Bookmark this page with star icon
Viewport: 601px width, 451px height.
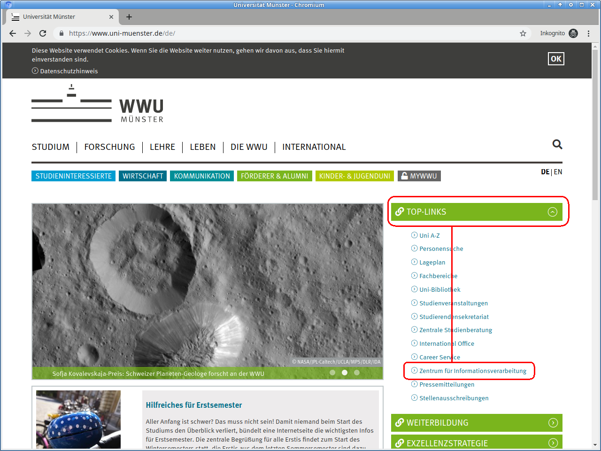click(523, 33)
